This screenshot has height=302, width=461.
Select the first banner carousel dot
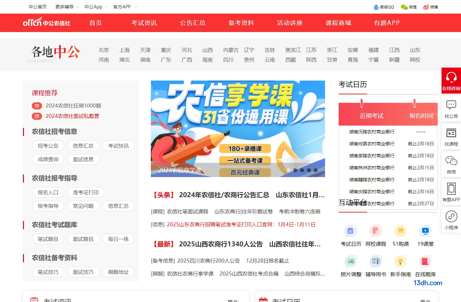(x=288, y=170)
